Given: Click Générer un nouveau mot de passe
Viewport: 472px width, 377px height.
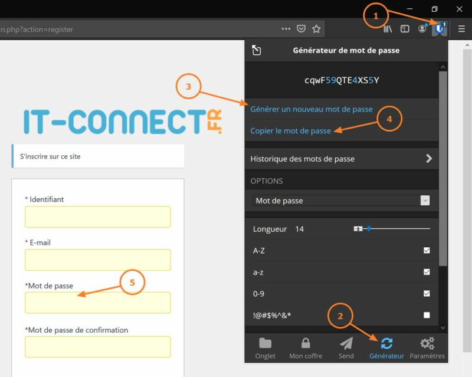Looking at the screenshot, I should click(312, 109).
